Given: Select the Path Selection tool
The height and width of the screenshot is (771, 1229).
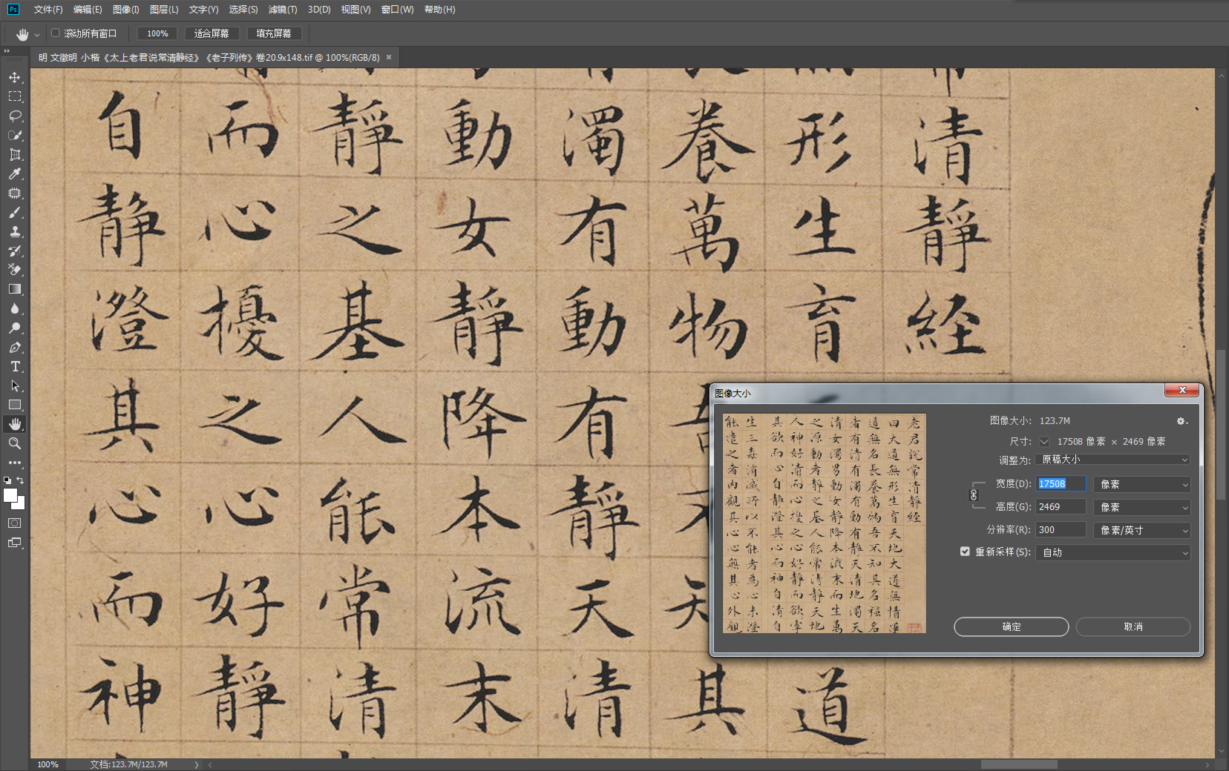Looking at the screenshot, I should (x=15, y=385).
